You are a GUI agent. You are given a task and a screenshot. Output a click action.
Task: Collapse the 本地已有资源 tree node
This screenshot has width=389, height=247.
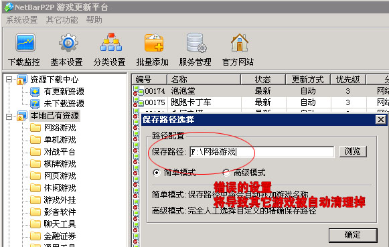pyautogui.click(x=9, y=116)
